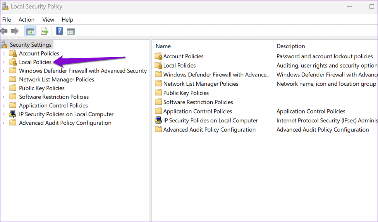The height and width of the screenshot is (222, 378).
Task: Click Network List Manager icon in right pane
Action: 158,83
